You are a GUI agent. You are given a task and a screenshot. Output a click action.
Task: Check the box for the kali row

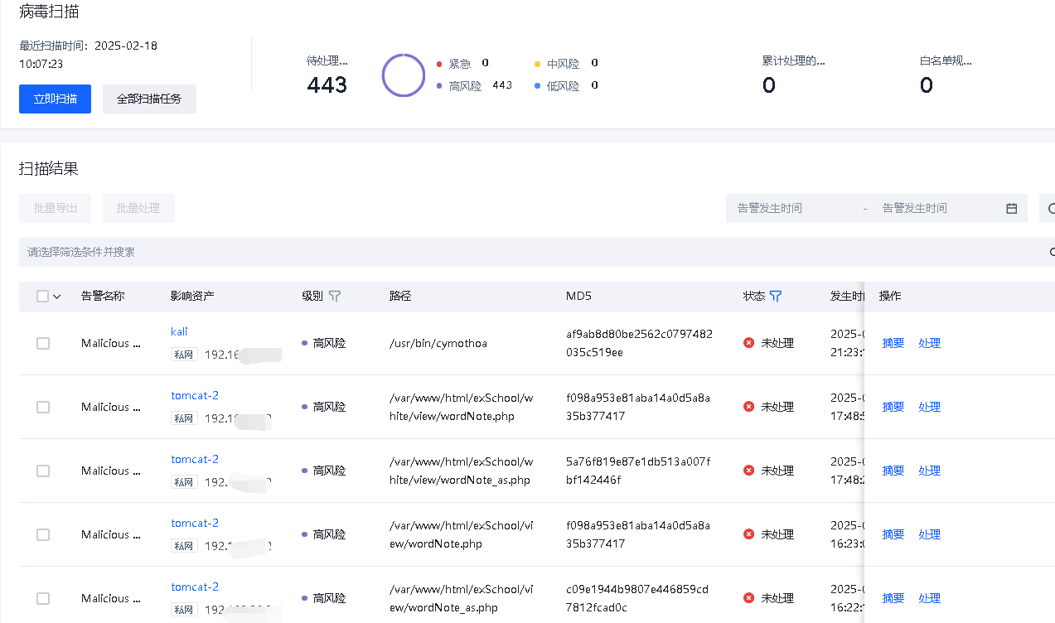click(x=43, y=343)
